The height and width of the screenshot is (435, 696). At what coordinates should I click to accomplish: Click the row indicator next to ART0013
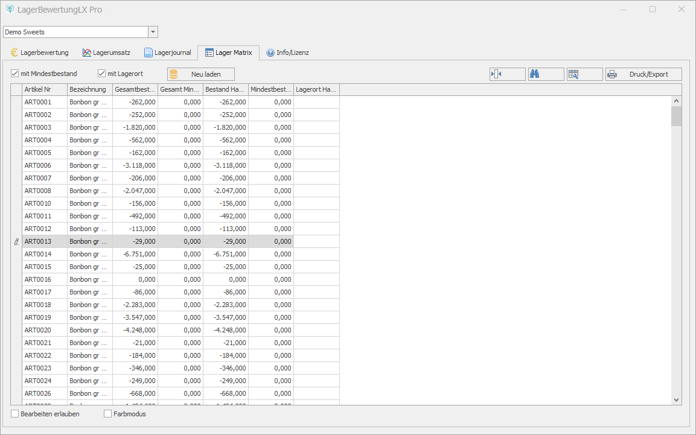[x=16, y=241]
